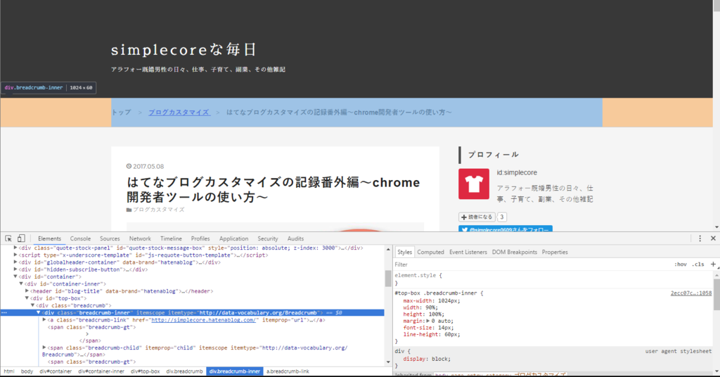720x377 pixels.
Task: Expand the globalheader-container div node
Action: 15,262
